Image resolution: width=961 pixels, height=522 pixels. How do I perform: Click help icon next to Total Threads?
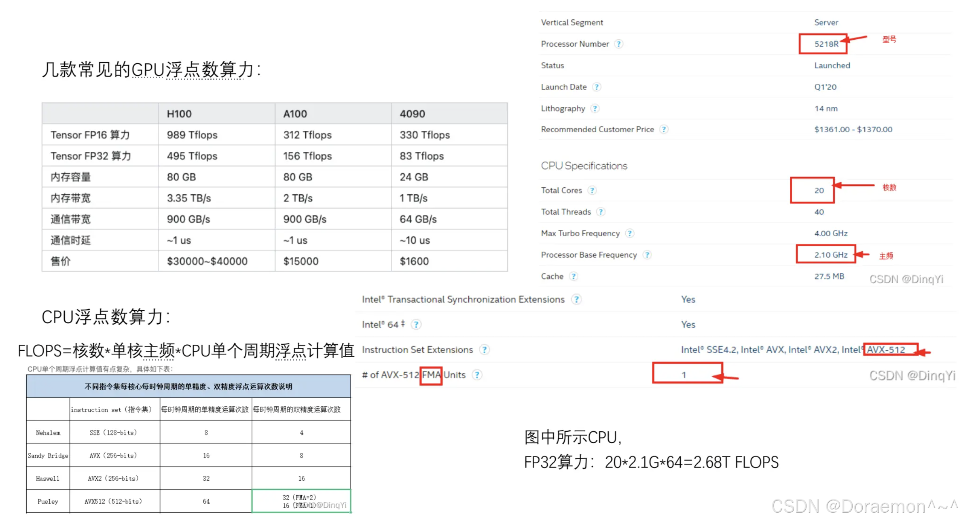tap(601, 212)
